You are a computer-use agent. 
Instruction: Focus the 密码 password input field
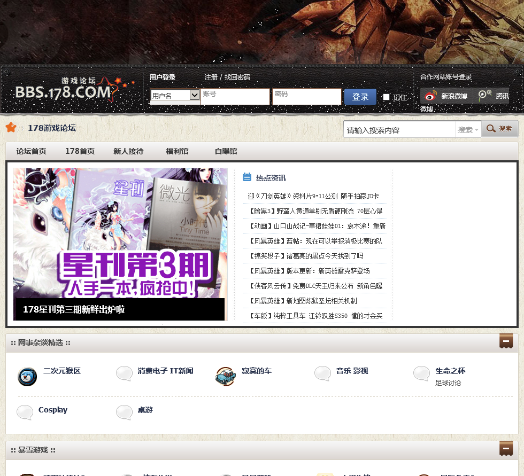[x=307, y=97]
